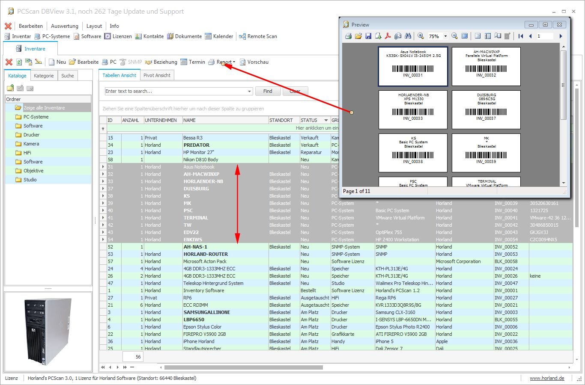Go to next page in Preview
This screenshot has width=585, height=385.
click(561, 36)
